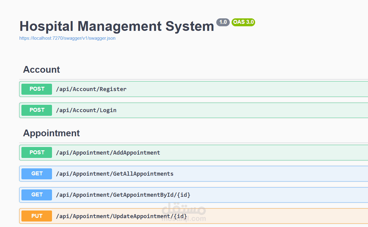The width and height of the screenshot is (368, 227).
Task: Click the POST badge on /api/Account/Register
Action: (x=36, y=89)
